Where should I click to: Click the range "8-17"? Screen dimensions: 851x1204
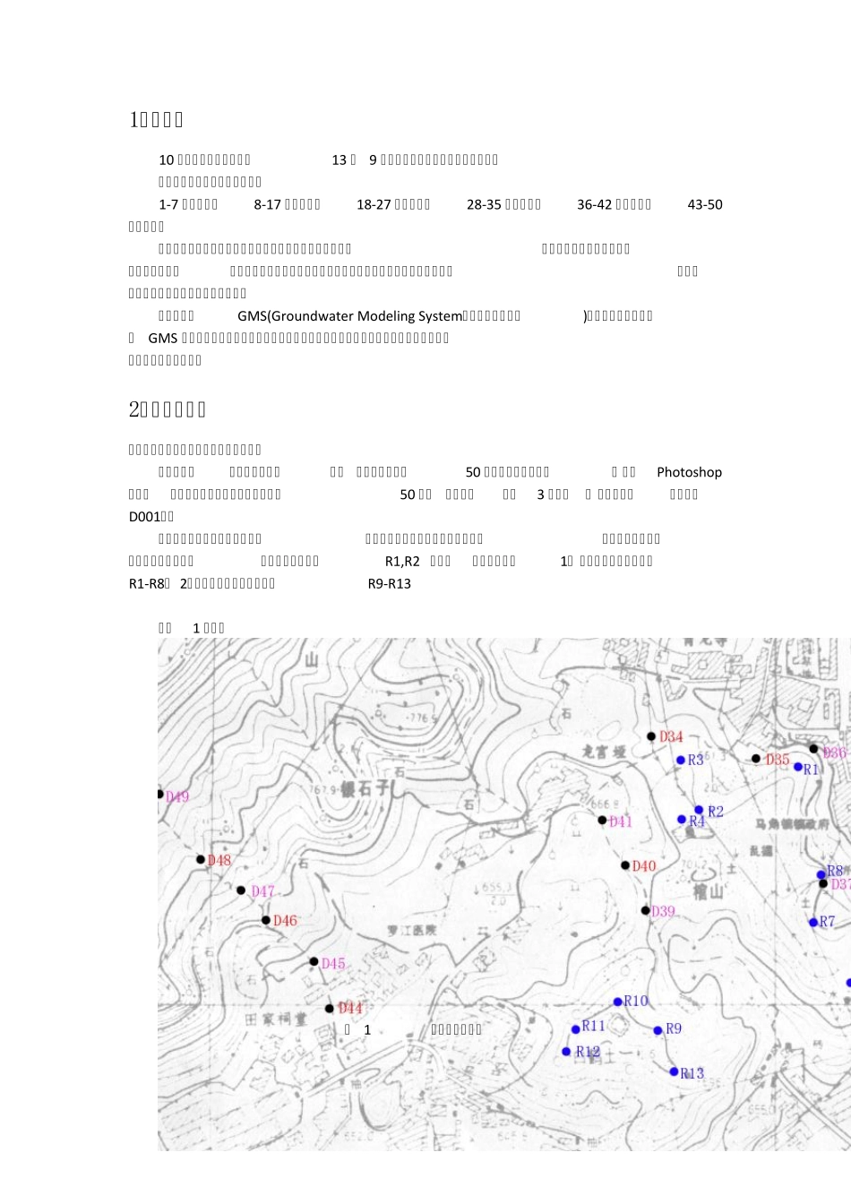[x=268, y=204]
